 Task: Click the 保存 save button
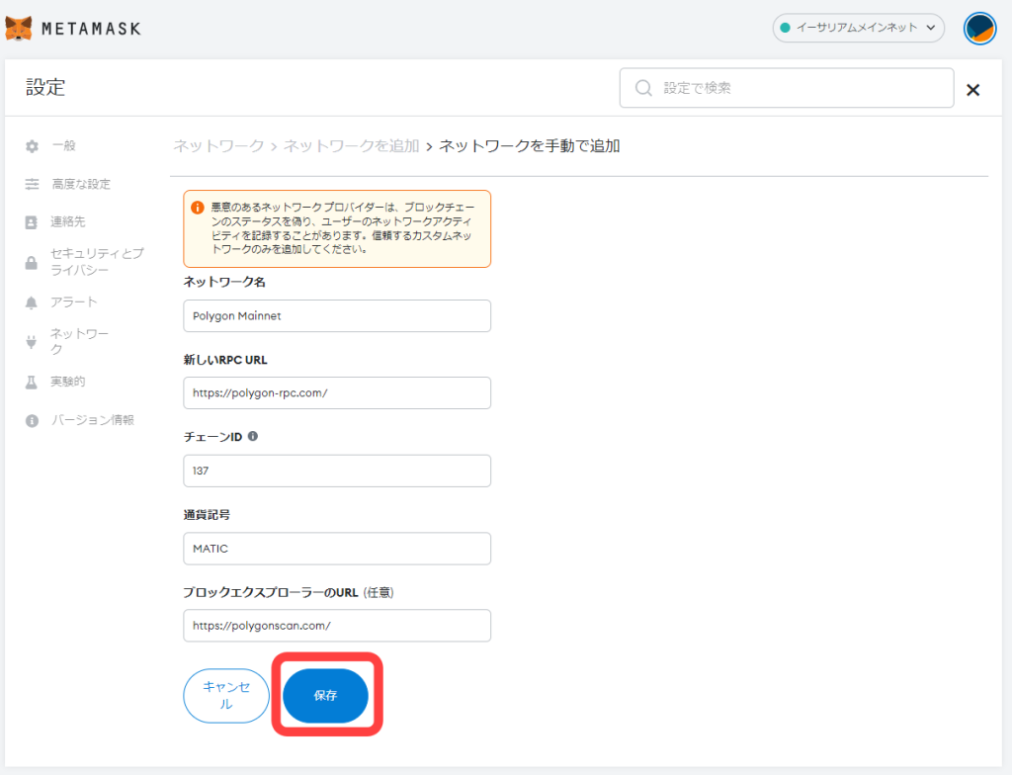point(325,696)
